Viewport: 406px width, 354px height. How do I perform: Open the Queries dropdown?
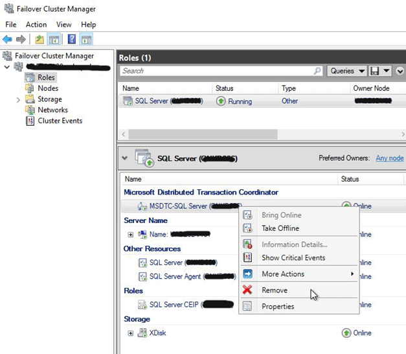pyautogui.click(x=347, y=71)
